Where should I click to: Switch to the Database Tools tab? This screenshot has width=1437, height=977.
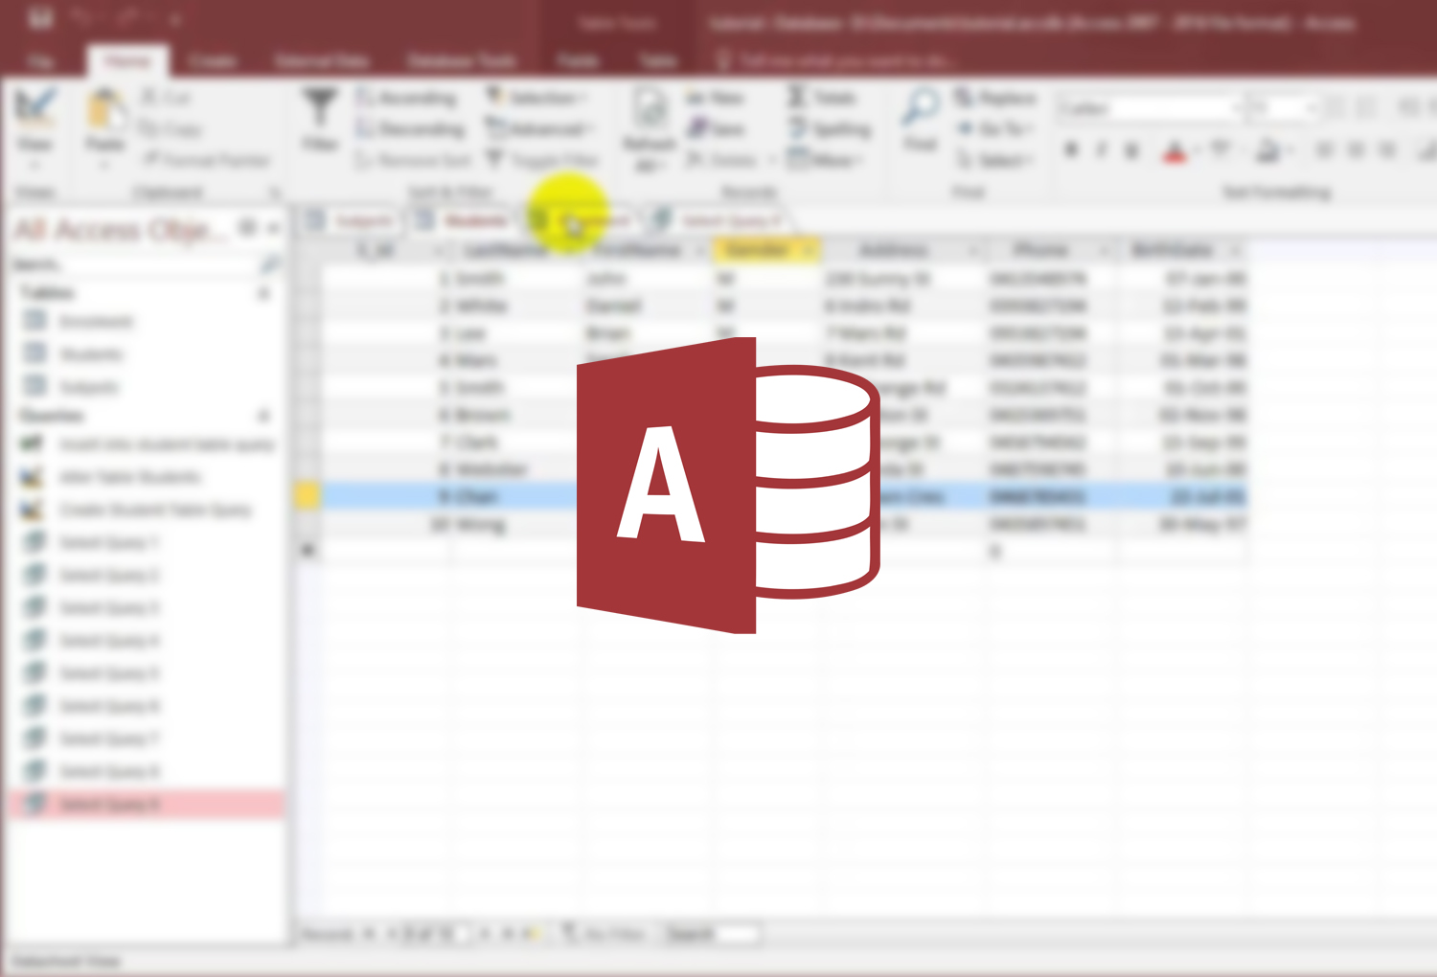[x=462, y=60]
